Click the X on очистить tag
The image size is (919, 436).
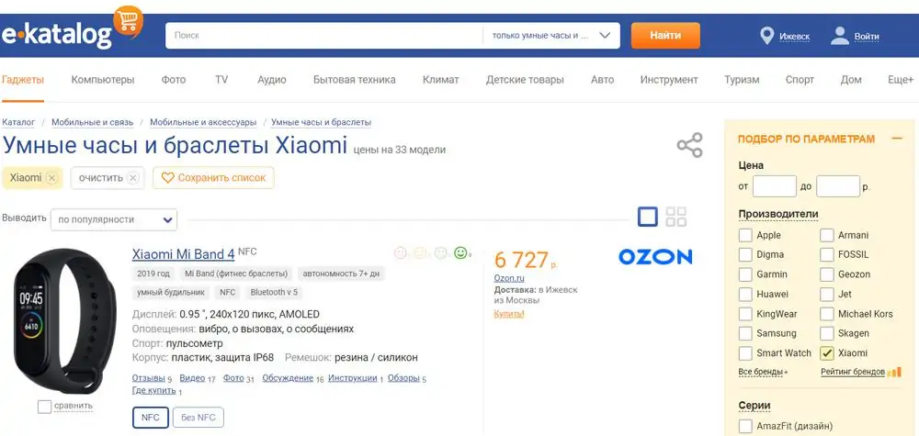[133, 178]
